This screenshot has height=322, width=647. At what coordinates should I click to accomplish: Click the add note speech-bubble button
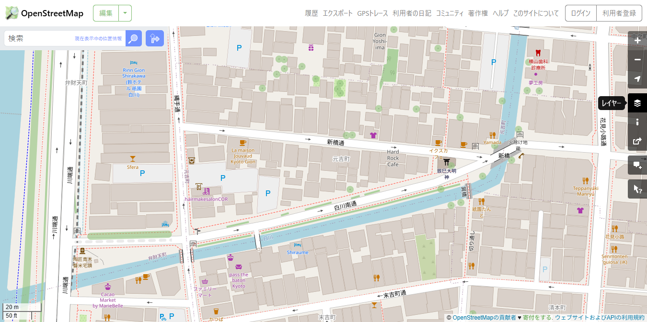click(637, 165)
